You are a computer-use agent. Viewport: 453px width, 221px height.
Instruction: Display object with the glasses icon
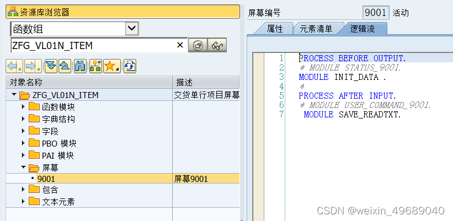point(217,46)
